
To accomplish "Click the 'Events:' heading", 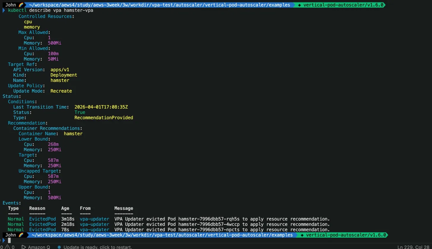I will pyautogui.click(x=12, y=204).
